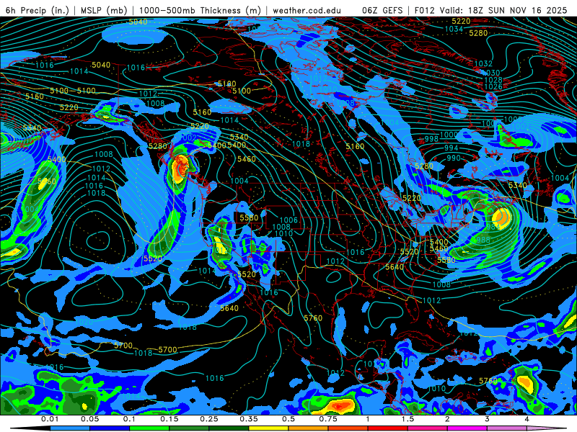This screenshot has width=577, height=432.
Task: Open the weather.cod.edu source text
Action: coord(307,10)
